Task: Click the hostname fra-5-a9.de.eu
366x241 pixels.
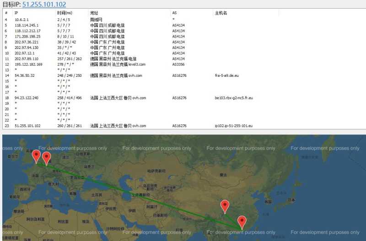Action: pyautogui.click(x=226, y=75)
